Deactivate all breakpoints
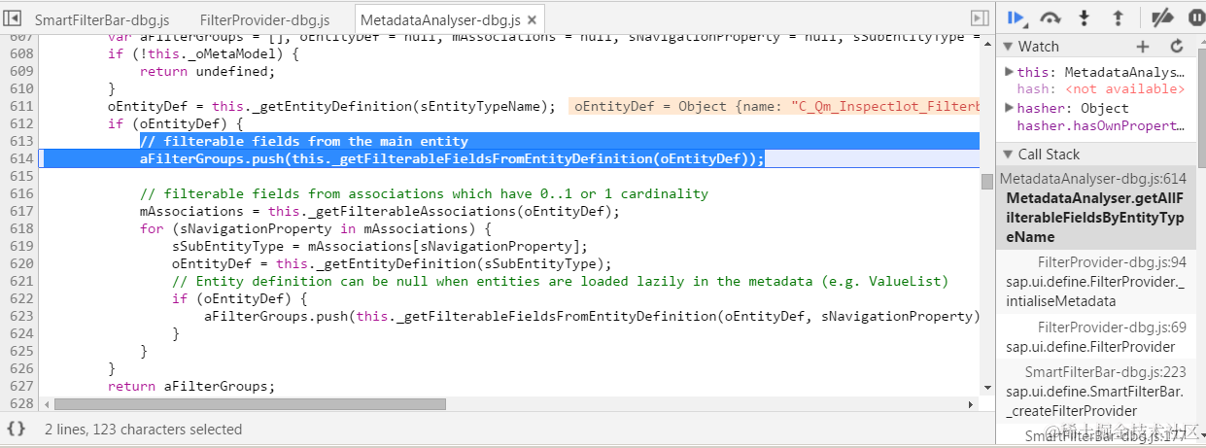The width and height of the screenshot is (1206, 448). click(x=1162, y=17)
